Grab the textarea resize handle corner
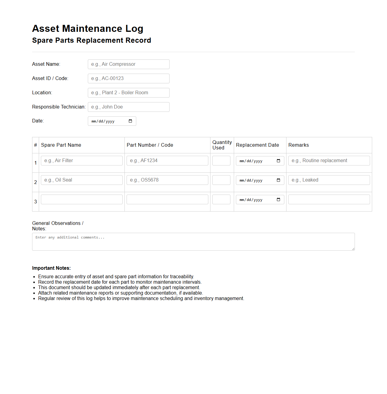Screen dimensions: 387x394 click(x=353, y=249)
